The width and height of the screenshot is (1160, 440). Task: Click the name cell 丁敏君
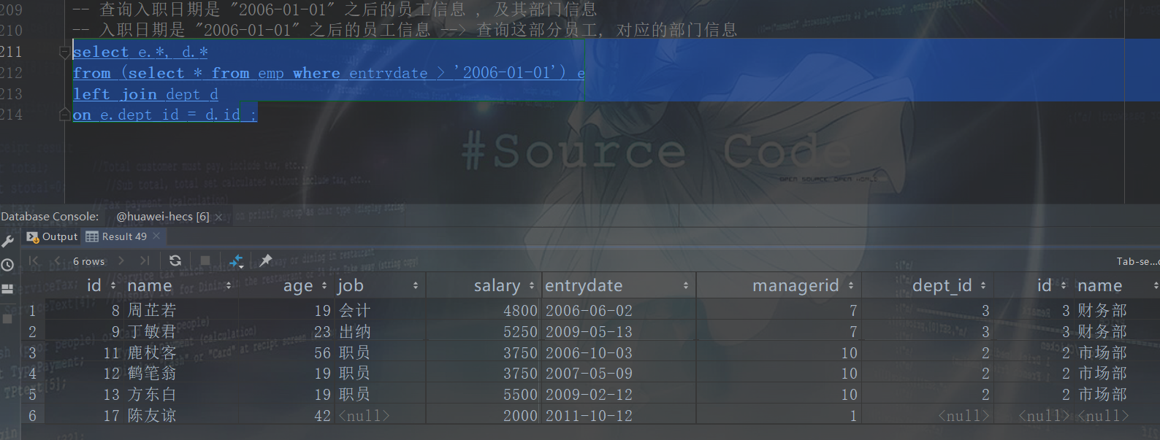click(x=152, y=332)
